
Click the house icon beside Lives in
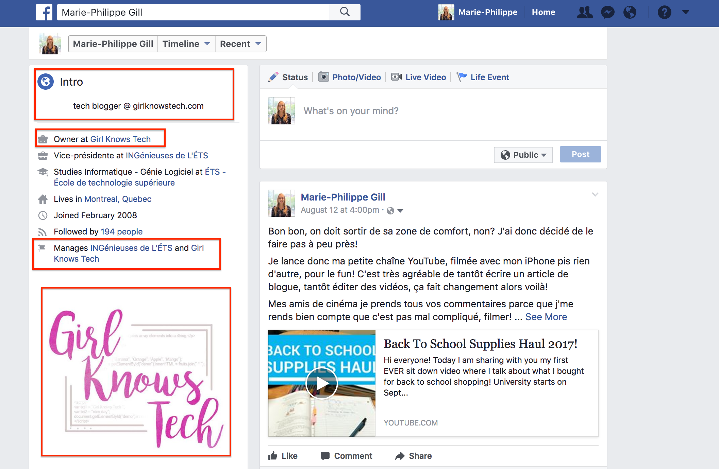click(x=43, y=199)
